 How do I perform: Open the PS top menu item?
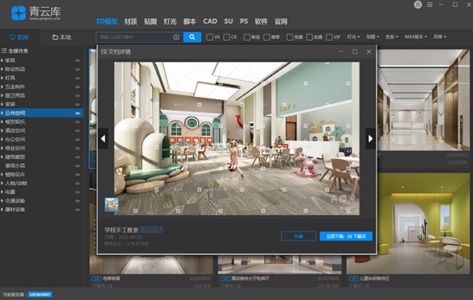(x=244, y=21)
